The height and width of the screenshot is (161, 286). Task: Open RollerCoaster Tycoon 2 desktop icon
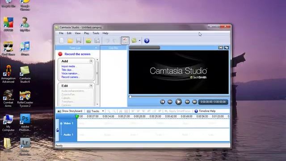click(x=25, y=98)
